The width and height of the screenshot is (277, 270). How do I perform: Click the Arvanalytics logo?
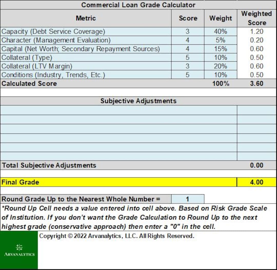pos(19,250)
